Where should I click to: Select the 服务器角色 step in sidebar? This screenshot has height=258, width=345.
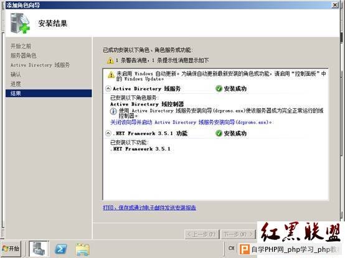coord(23,55)
